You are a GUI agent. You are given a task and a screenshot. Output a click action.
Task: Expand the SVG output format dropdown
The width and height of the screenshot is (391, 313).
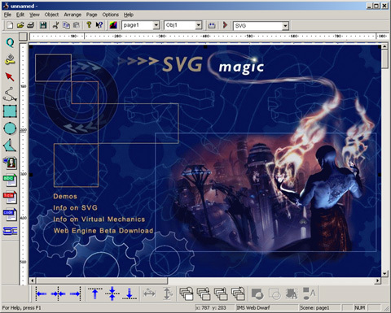285,26
